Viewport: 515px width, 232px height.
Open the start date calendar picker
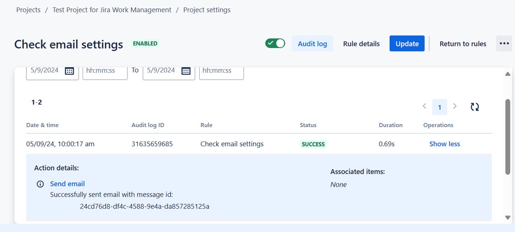[x=69, y=71]
